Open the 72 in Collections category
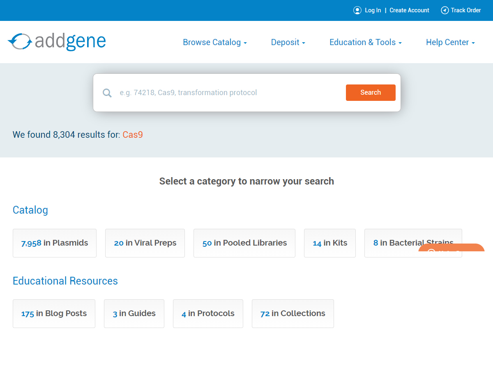Image resolution: width=493 pixels, height=369 pixels. pos(293,314)
